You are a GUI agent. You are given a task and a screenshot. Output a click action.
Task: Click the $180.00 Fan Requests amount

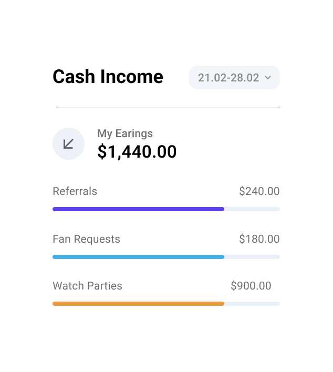259,239
